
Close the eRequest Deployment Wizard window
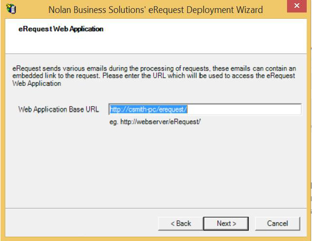(298, 8)
